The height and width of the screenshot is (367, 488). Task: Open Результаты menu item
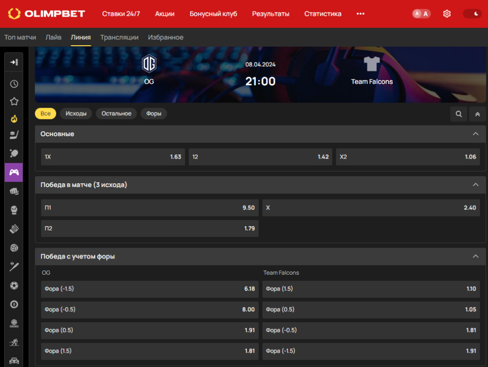271,14
